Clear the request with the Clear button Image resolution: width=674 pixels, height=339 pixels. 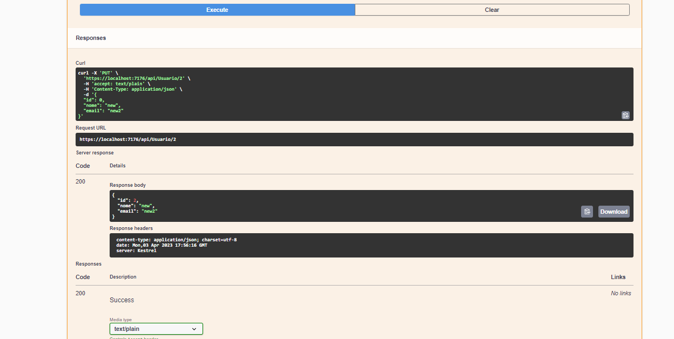[x=492, y=10]
